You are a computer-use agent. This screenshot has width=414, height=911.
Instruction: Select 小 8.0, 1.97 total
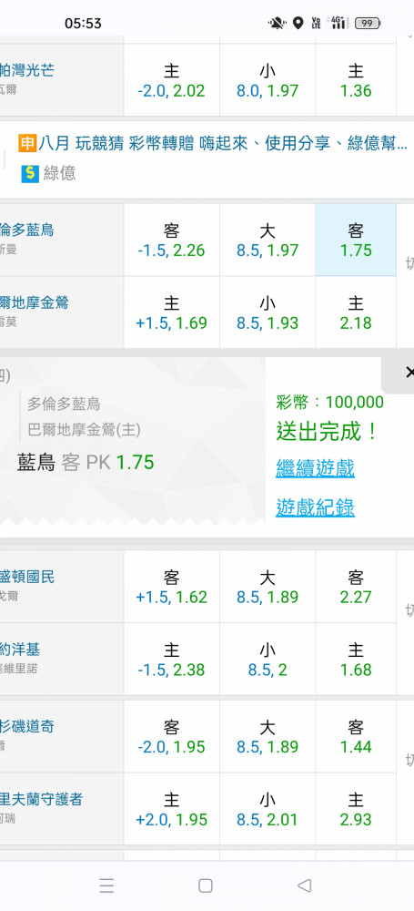268,80
